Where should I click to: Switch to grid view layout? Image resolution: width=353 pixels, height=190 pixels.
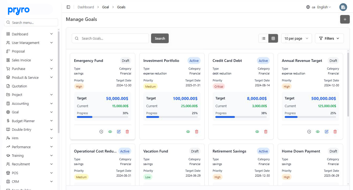(x=273, y=38)
